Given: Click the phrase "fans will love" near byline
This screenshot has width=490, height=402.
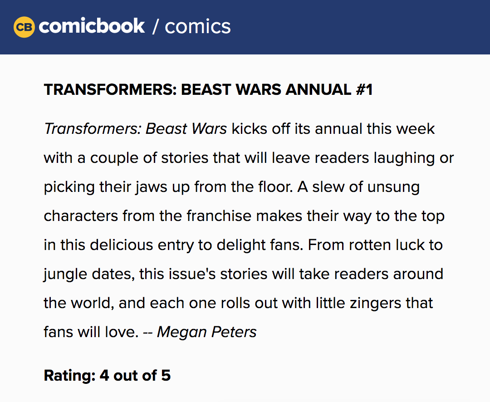Looking at the screenshot, I should (x=91, y=332).
